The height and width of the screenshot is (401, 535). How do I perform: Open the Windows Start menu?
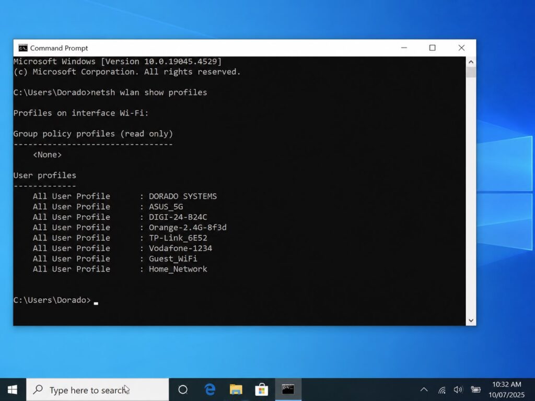pyautogui.click(x=13, y=390)
